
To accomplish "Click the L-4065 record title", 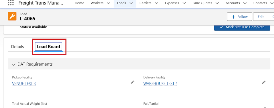I will coord(28,19).
